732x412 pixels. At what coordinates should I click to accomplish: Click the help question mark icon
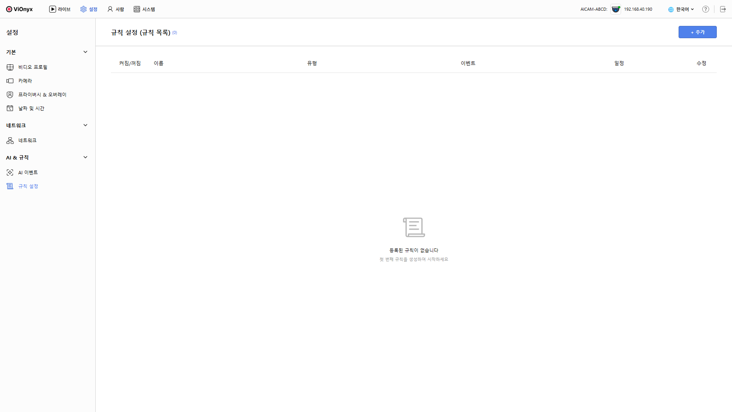[x=706, y=9]
